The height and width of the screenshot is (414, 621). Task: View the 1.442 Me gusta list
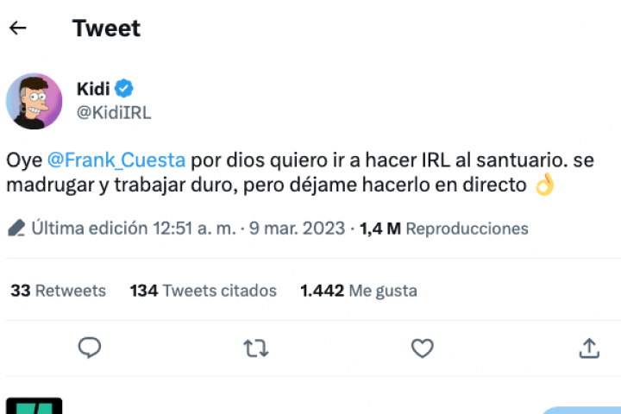pos(358,291)
